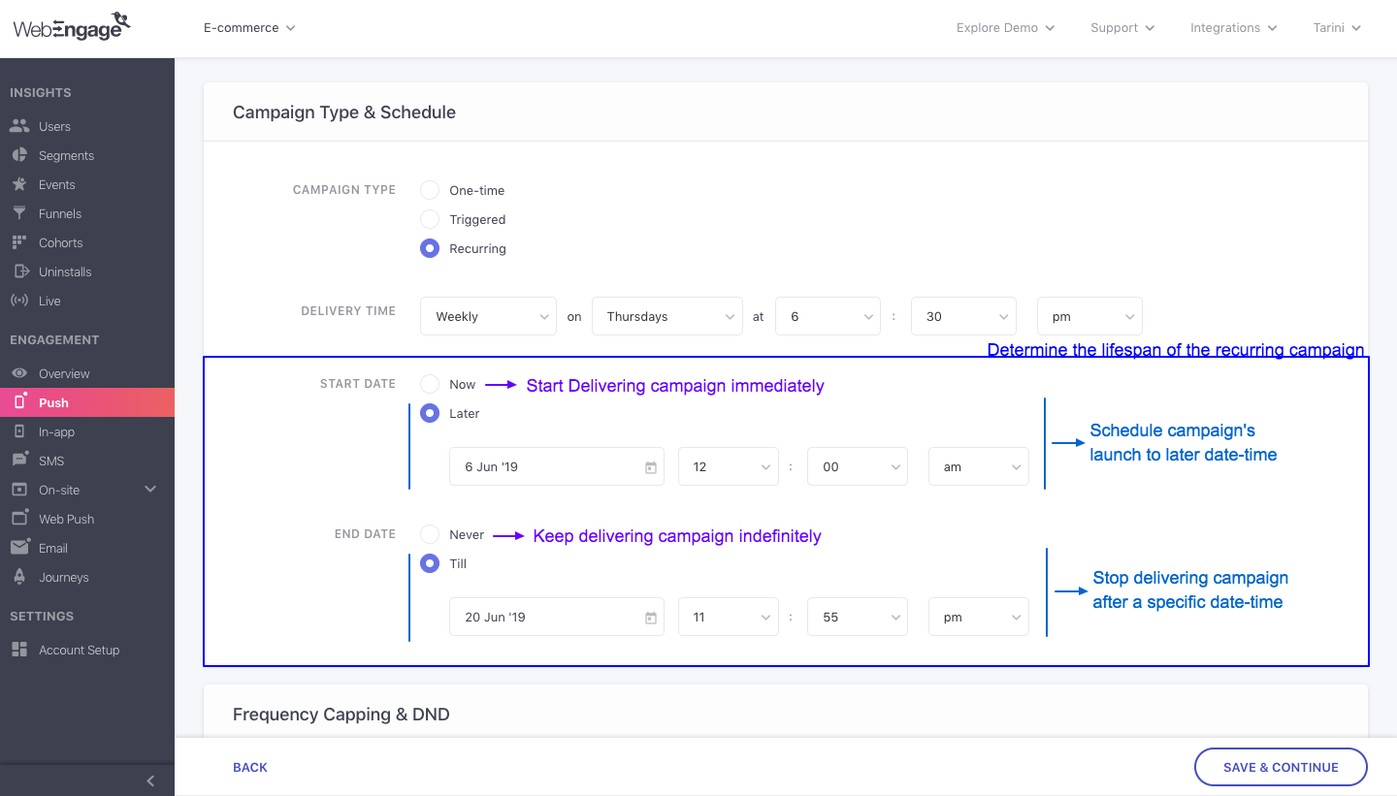
Task: Click the Funnels filter icon in sidebar
Action: click(19, 213)
